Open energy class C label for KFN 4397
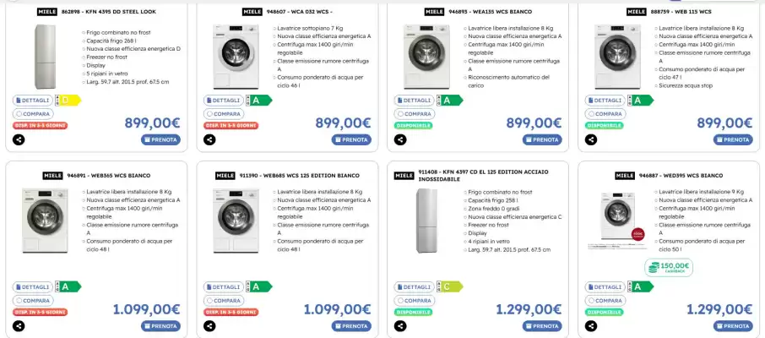This screenshot has width=765, height=338. (x=451, y=286)
